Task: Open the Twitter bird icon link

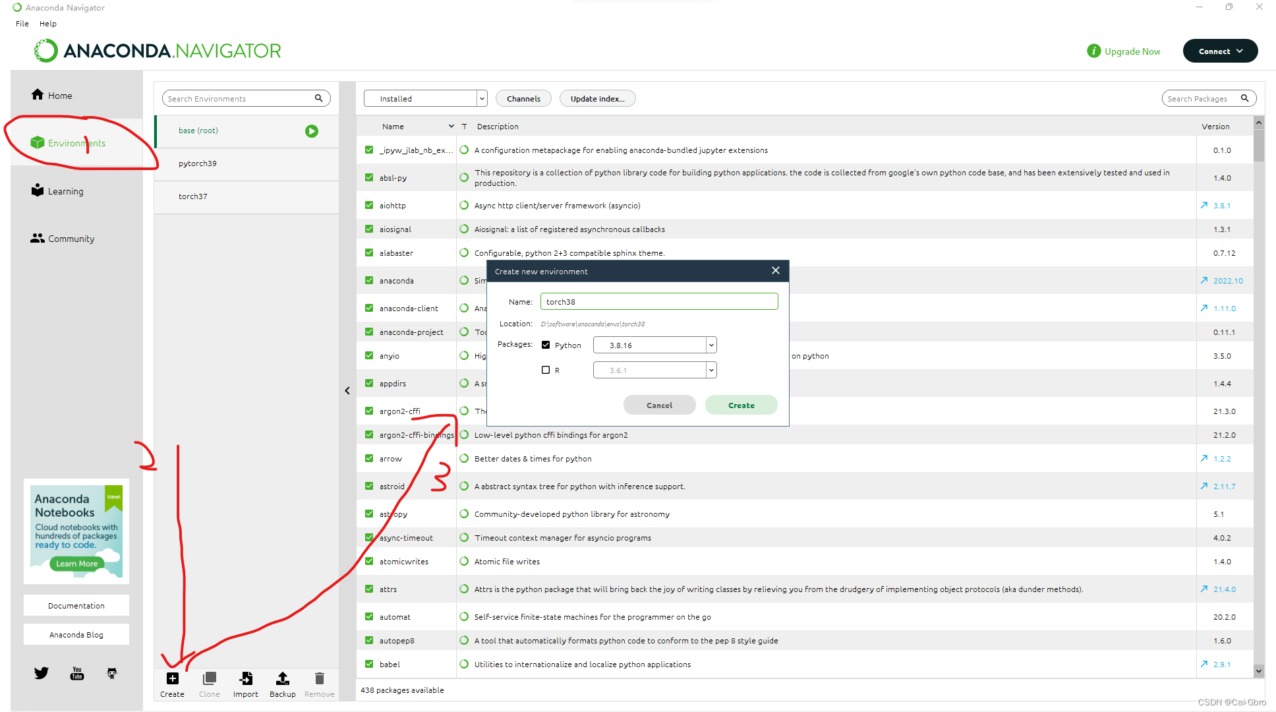Action: click(42, 673)
